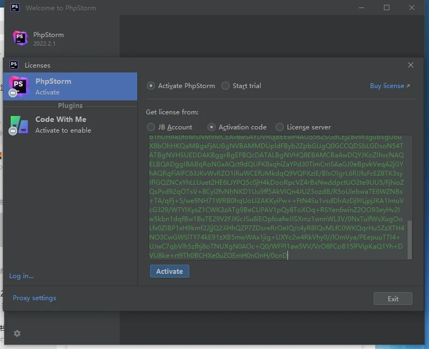The image size is (429, 349).
Task: Click PhpStorm icon in Licenses list
Action: (x=18, y=86)
